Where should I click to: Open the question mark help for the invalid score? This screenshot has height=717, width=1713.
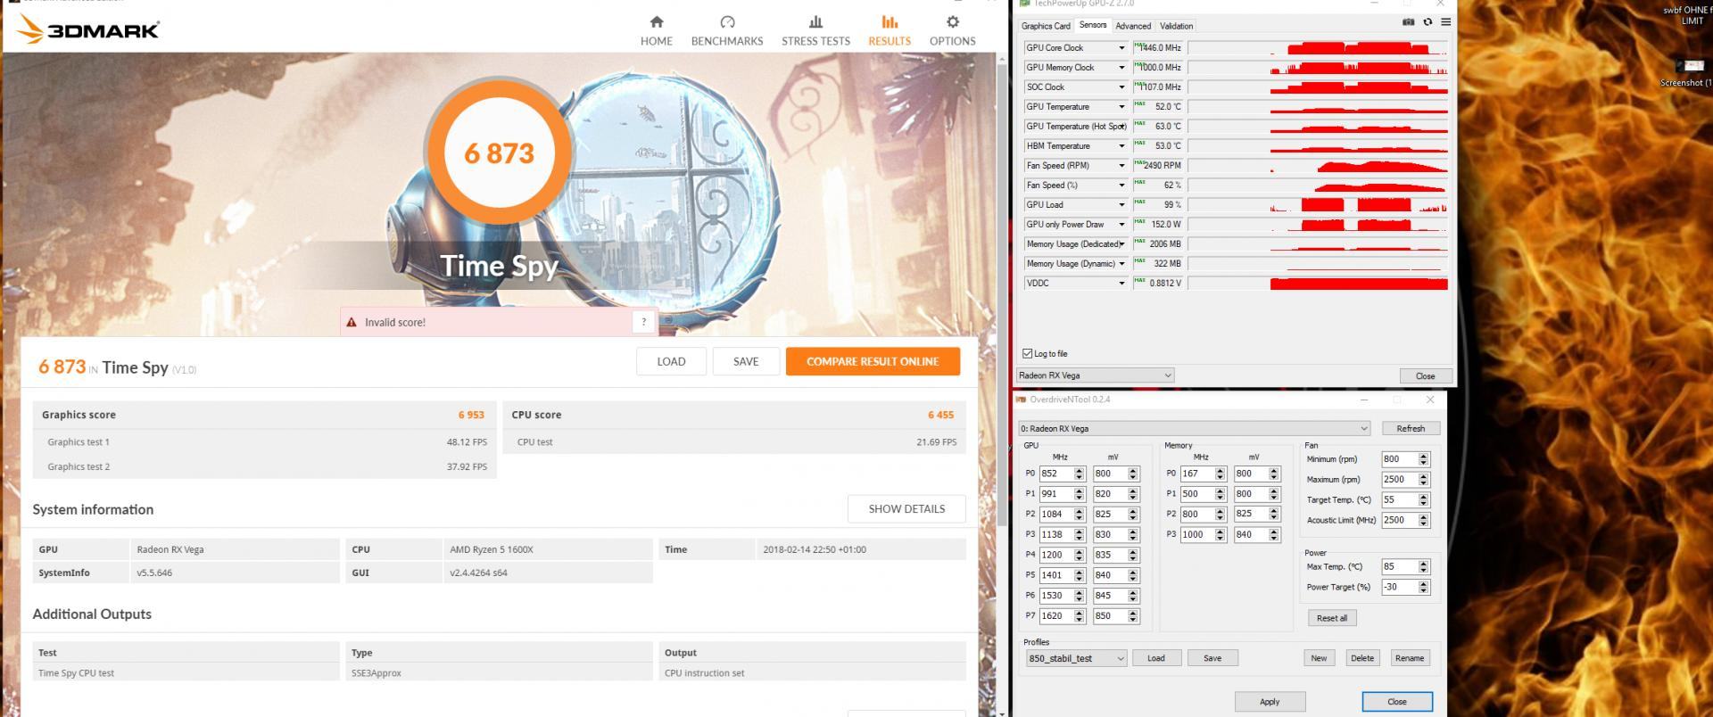(x=644, y=322)
